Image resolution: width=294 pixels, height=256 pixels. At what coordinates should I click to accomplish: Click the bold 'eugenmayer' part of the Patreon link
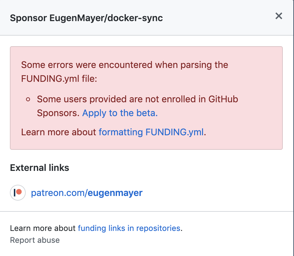click(115, 193)
